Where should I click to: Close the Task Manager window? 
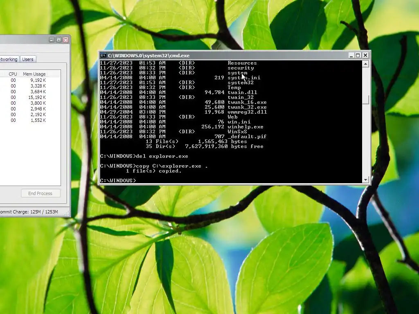tap(66, 40)
